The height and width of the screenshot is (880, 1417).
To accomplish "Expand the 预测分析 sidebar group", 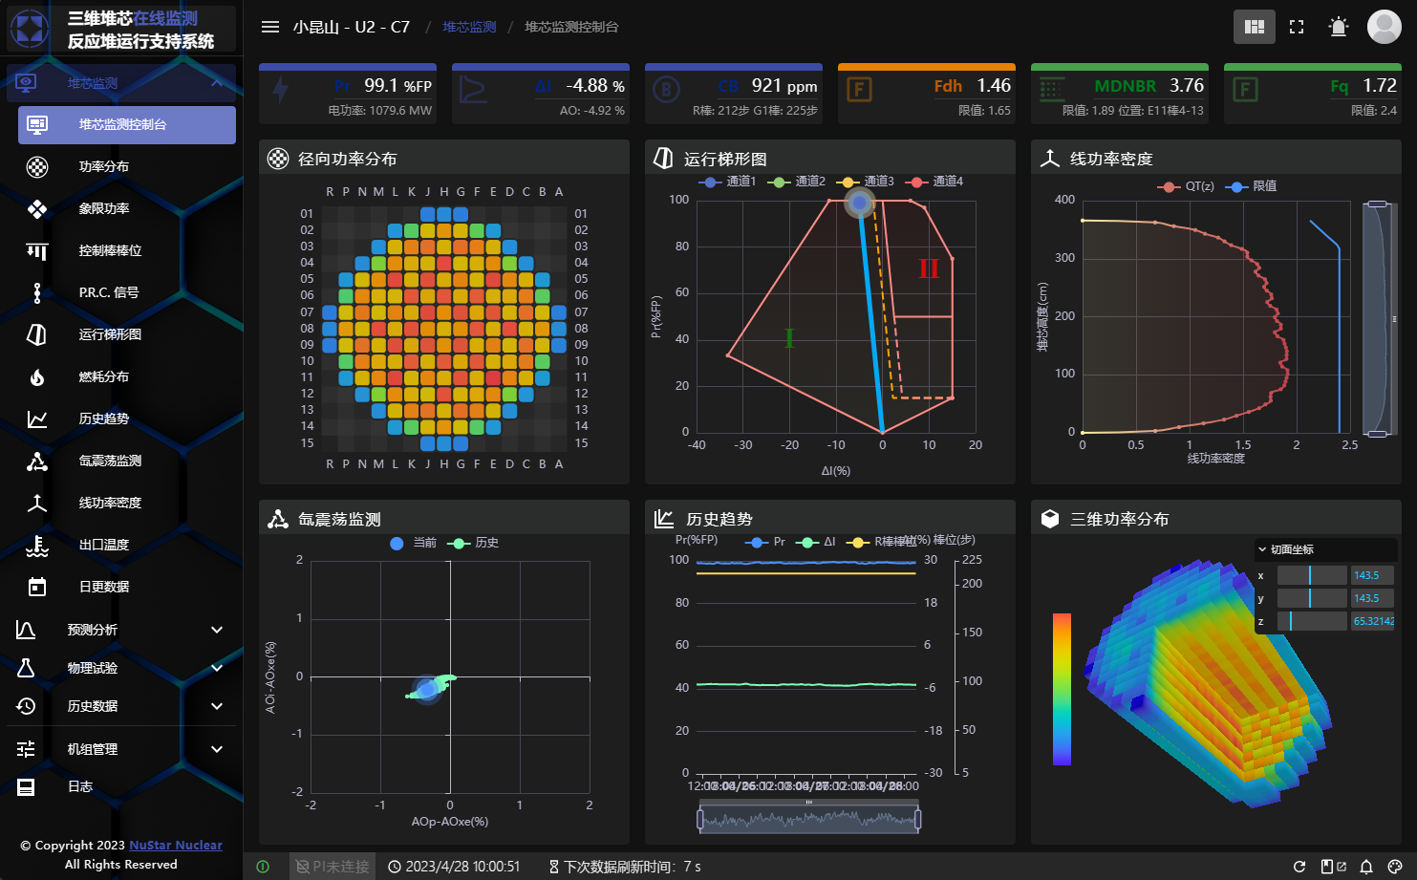I will coord(120,630).
